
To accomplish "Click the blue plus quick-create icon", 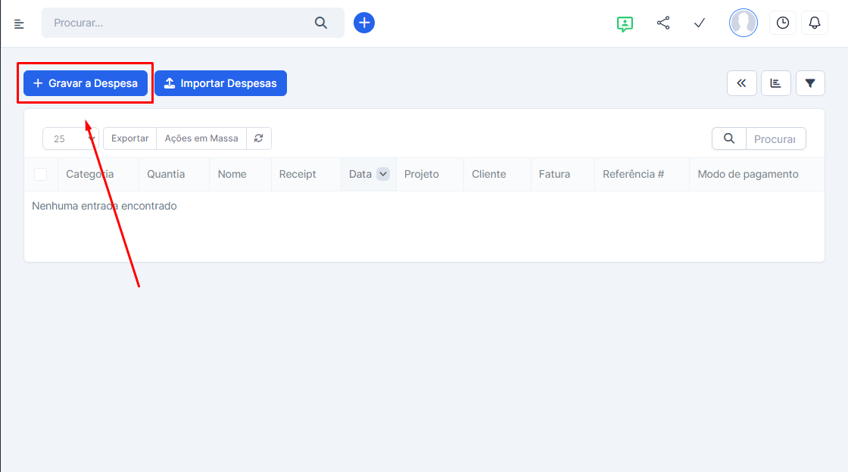I will (x=364, y=23).
